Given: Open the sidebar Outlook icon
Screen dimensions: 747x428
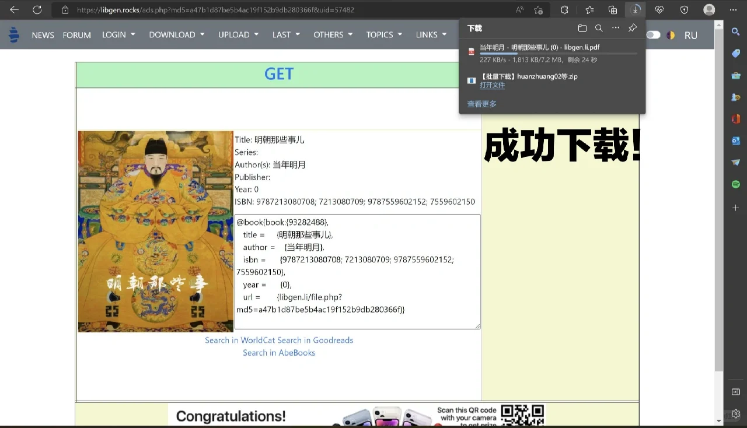Looking at the screenshot, I should pyautogui.click(x=735, y=141).
